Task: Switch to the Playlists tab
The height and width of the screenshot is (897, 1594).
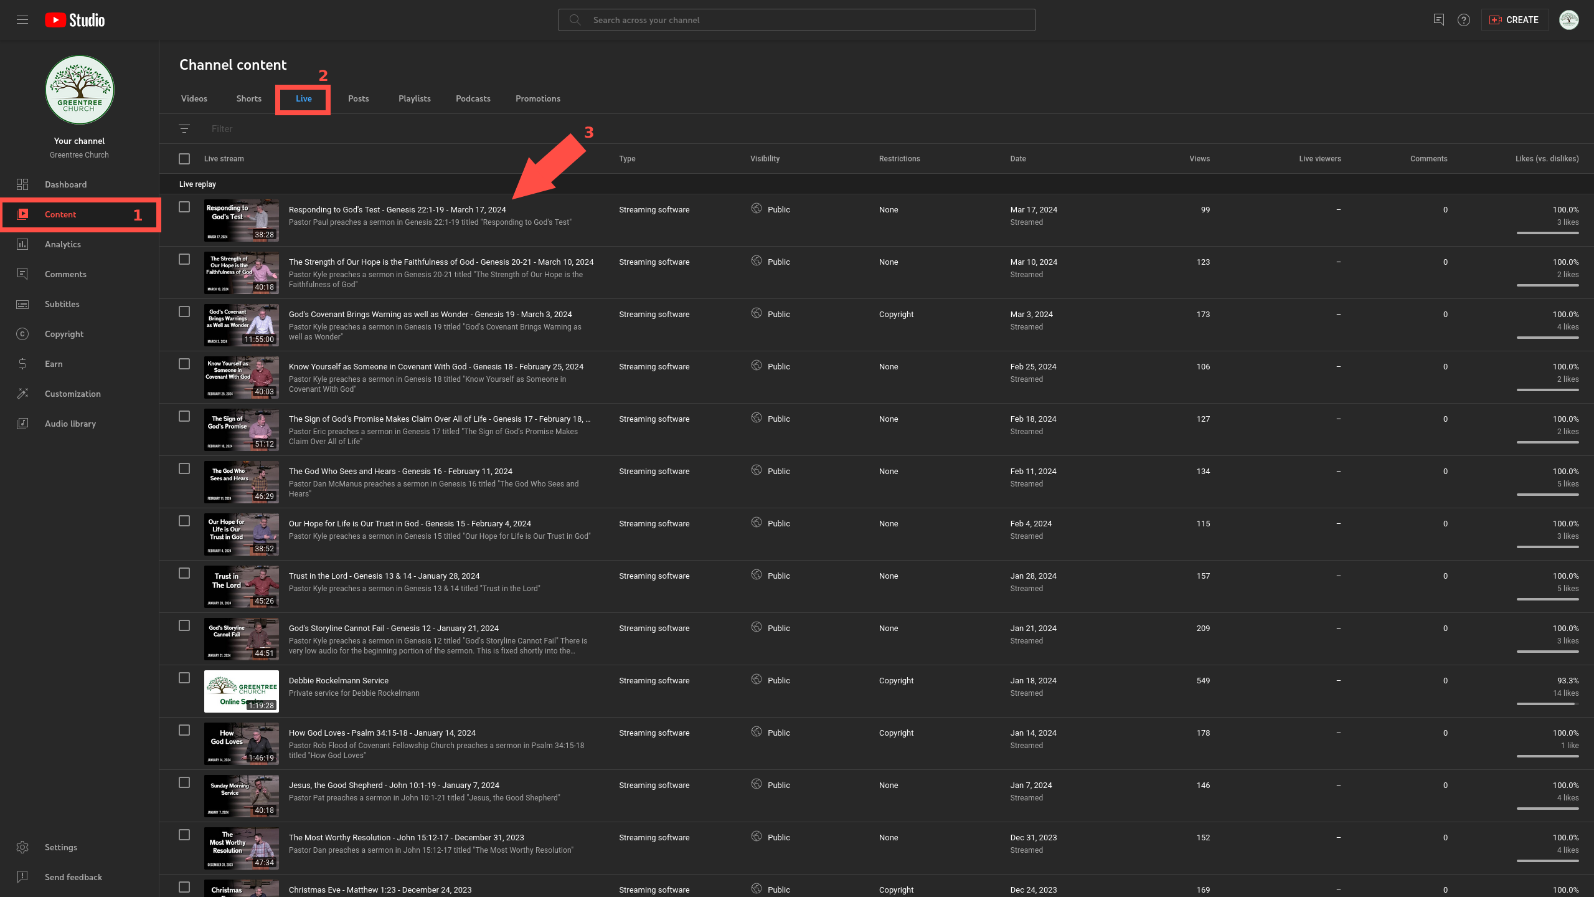Action: pos(414,98)
